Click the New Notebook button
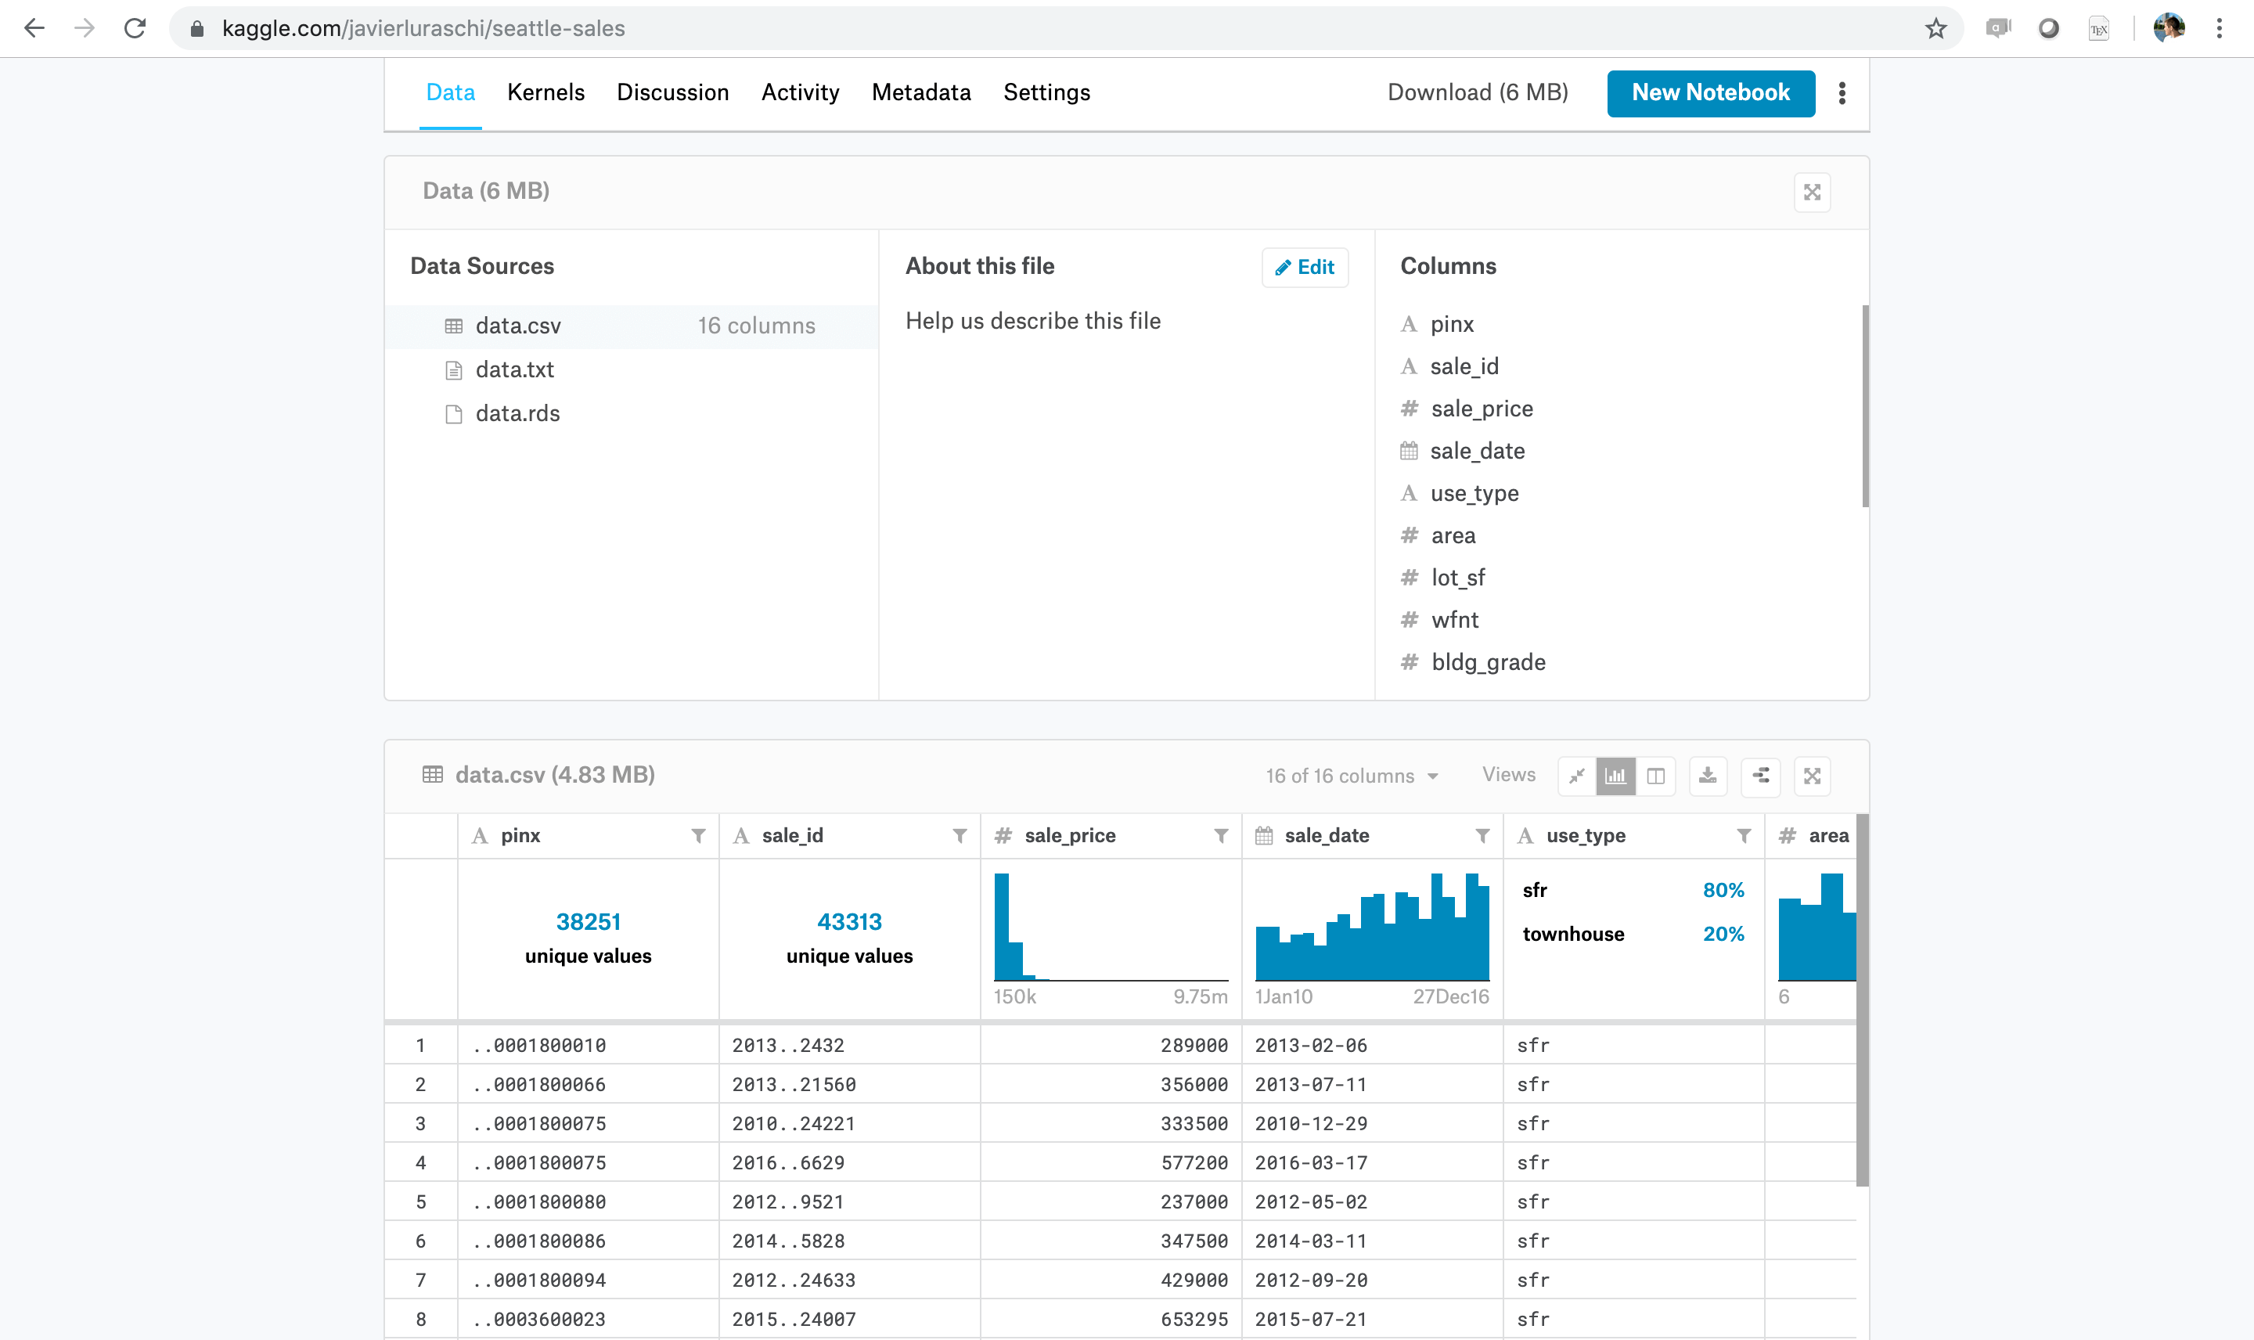The width and height of the screenshot is (2254, 1340). [1710, 93]
